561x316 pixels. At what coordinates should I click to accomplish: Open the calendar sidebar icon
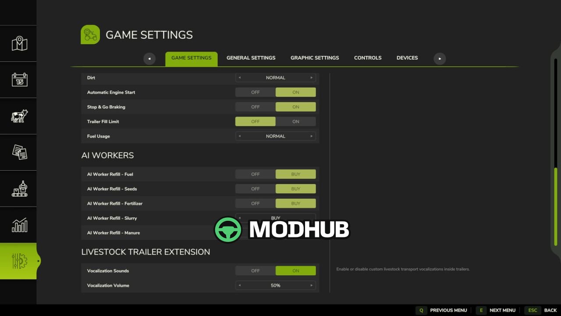pyautogui.click(x=19, y=79)
